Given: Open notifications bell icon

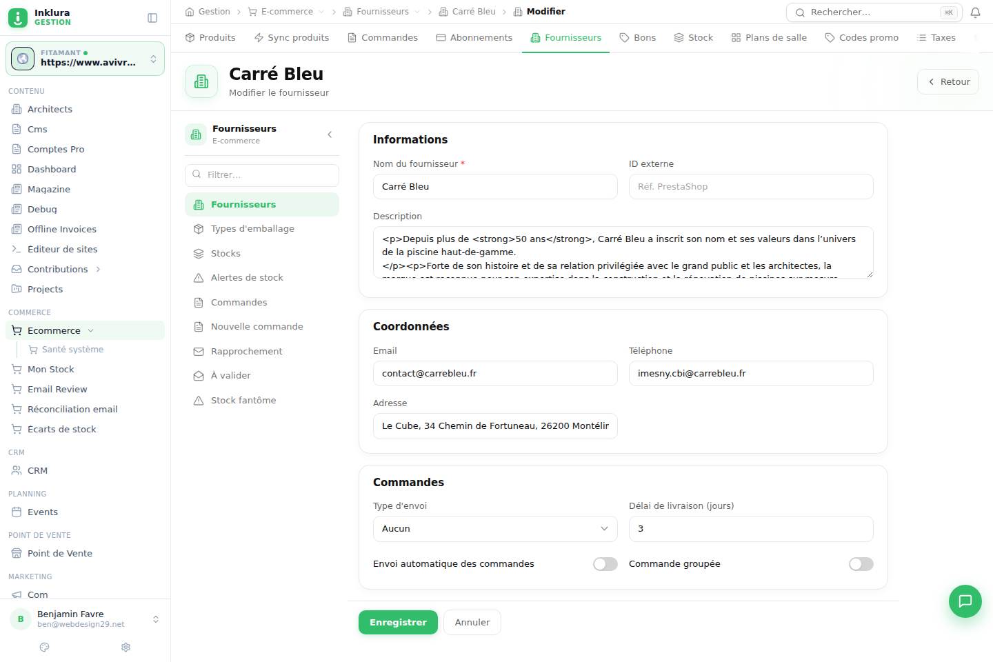Looking at the screenshot, I should 975,12.
